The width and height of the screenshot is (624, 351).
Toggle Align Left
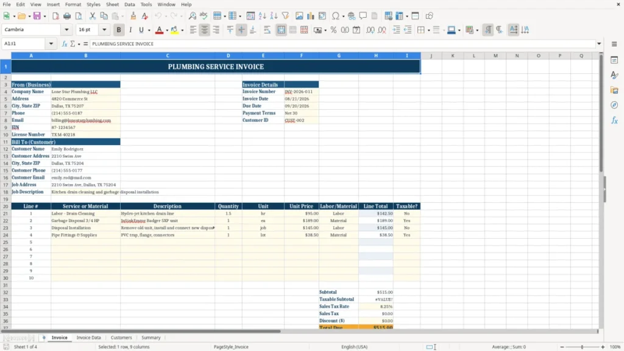tap(193, 30)
